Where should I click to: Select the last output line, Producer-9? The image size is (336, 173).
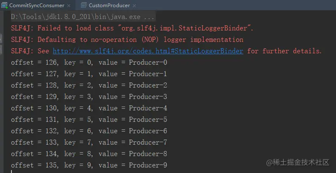(89, 165)
